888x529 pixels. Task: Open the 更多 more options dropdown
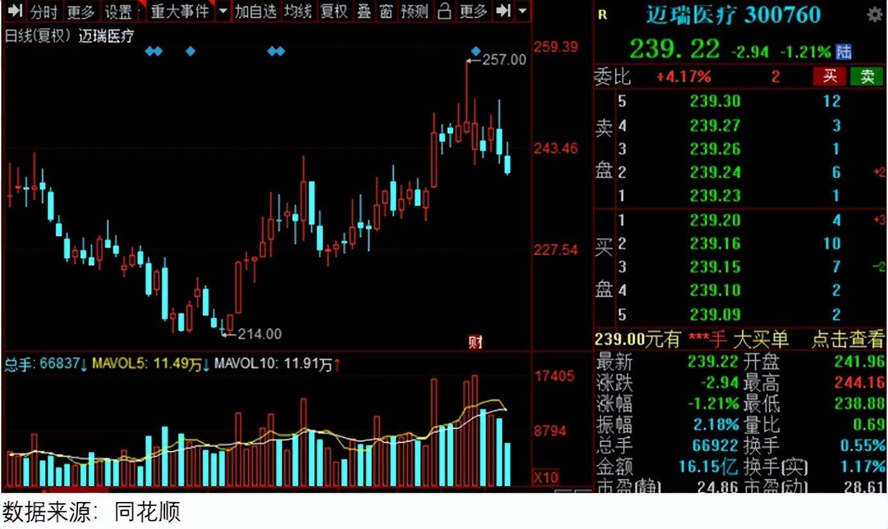coord(472,11)
